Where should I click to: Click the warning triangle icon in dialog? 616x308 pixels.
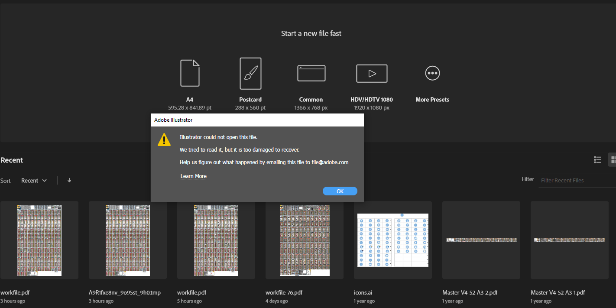pyautogui.click(x=164, y=140)
